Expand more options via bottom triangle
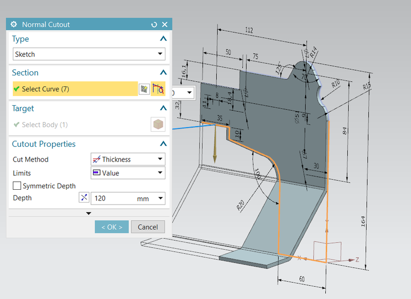Image resolution: width=411 pixels, height=299 pixels. 88,213
